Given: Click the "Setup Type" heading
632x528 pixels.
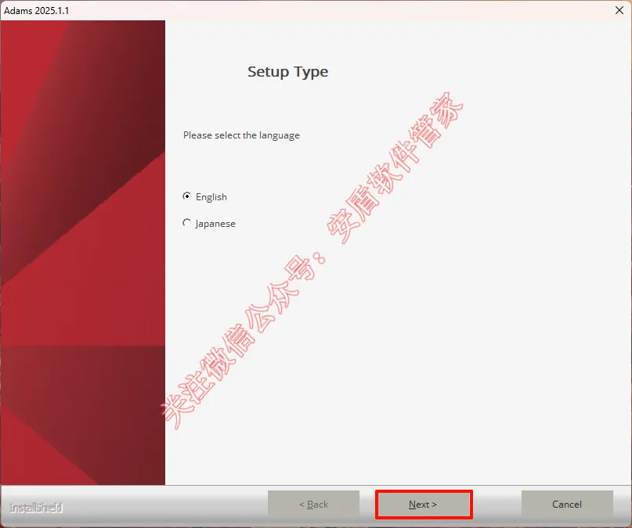Looking at the screenshot, I should coord(287,72).
